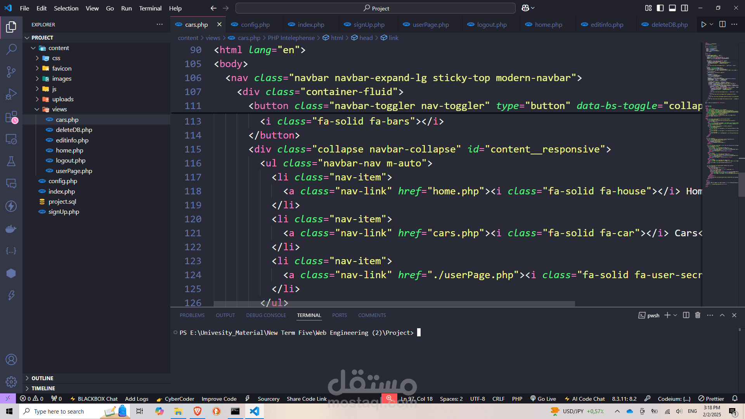Open the Selection menu
745x419 pixels.
point(66,8)
